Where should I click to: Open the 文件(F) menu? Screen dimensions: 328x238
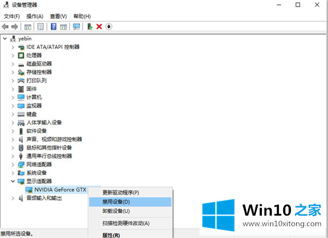tap(11, 16)
